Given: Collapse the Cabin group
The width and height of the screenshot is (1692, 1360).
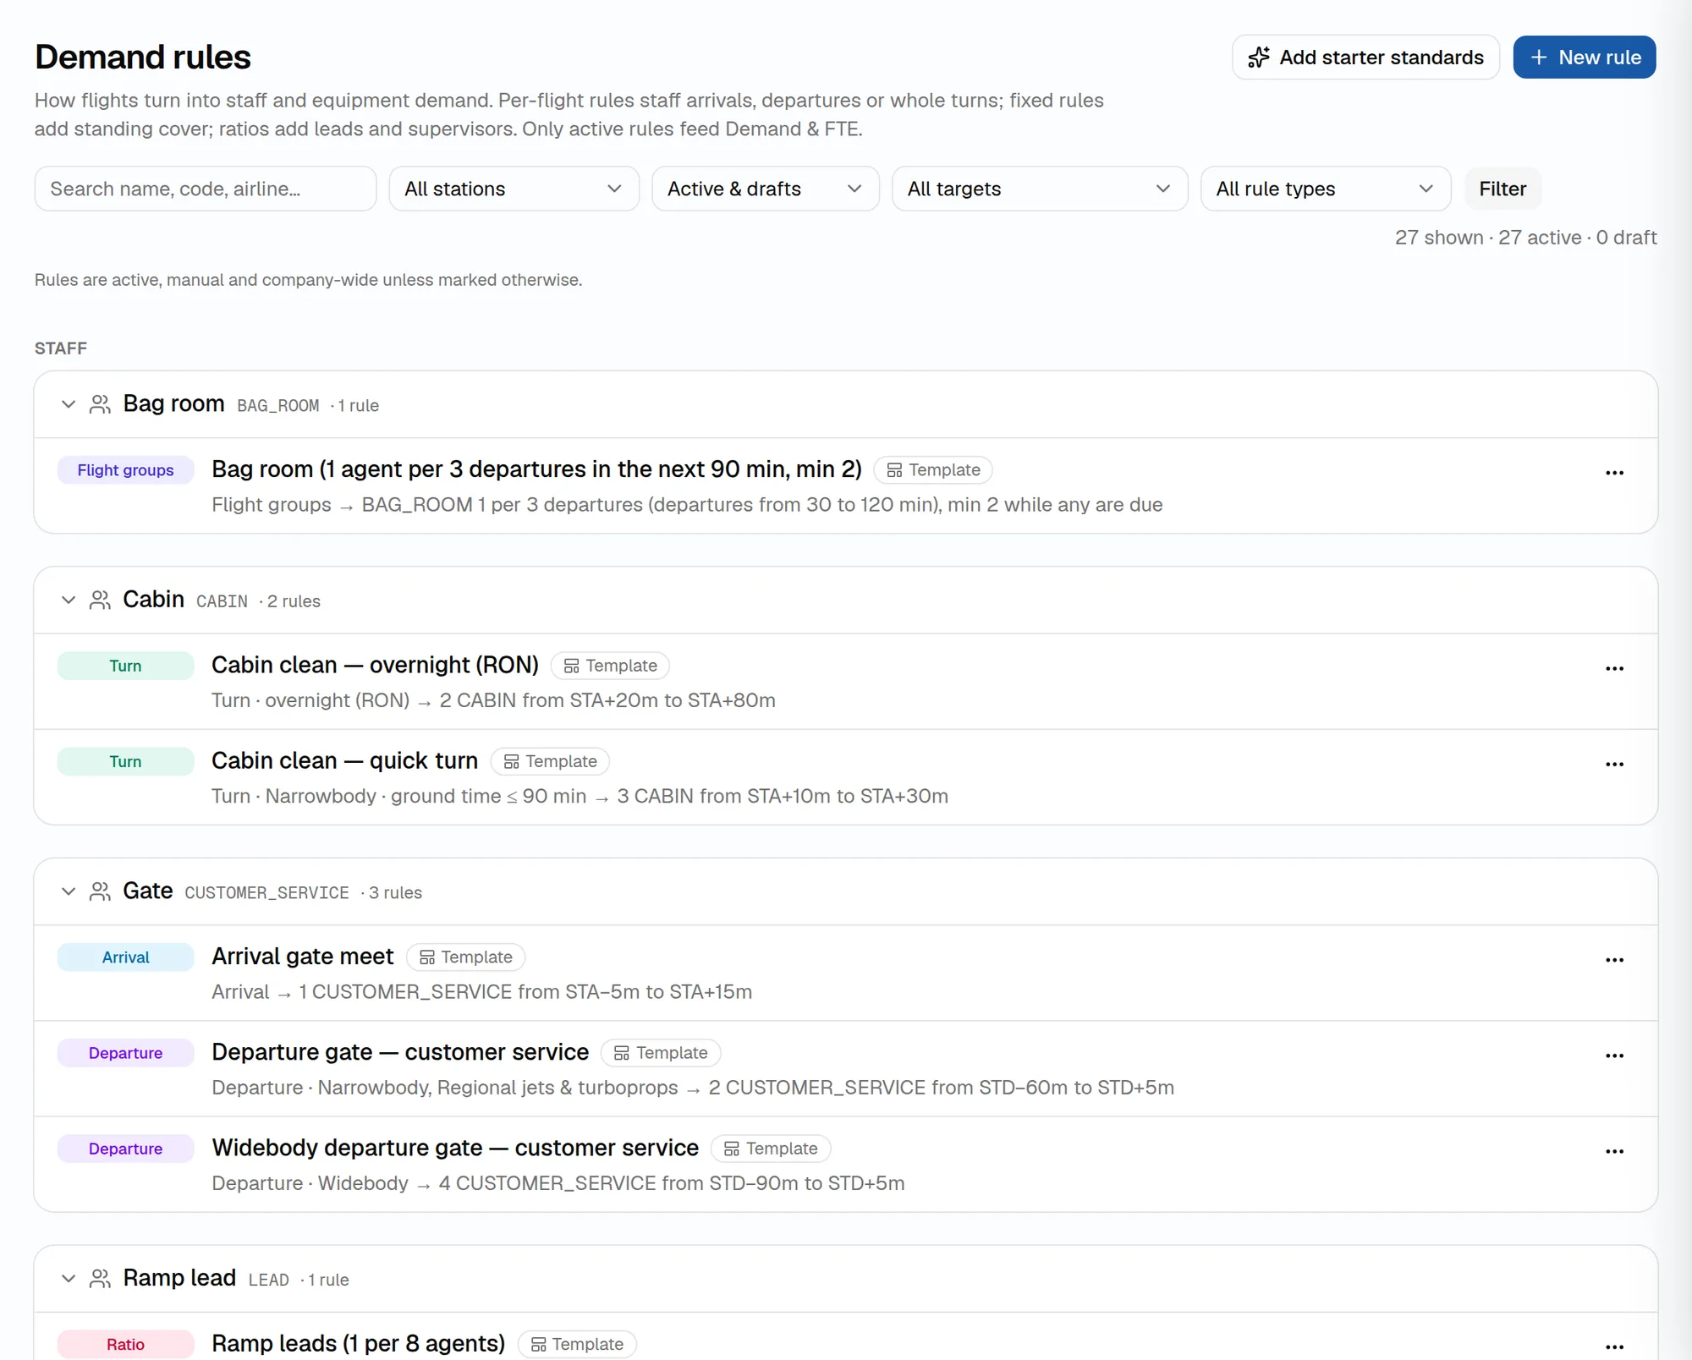Looking at the screenshot, I should 69,600.
